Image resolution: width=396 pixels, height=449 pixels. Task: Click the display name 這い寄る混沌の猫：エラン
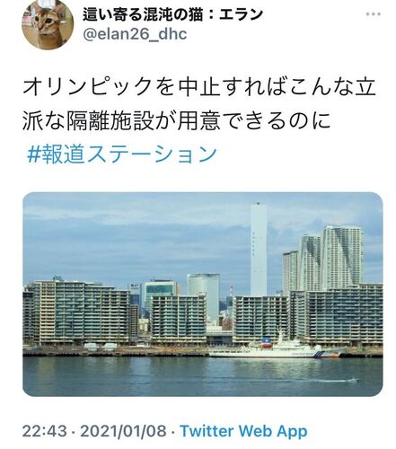[x=172, y=14]
